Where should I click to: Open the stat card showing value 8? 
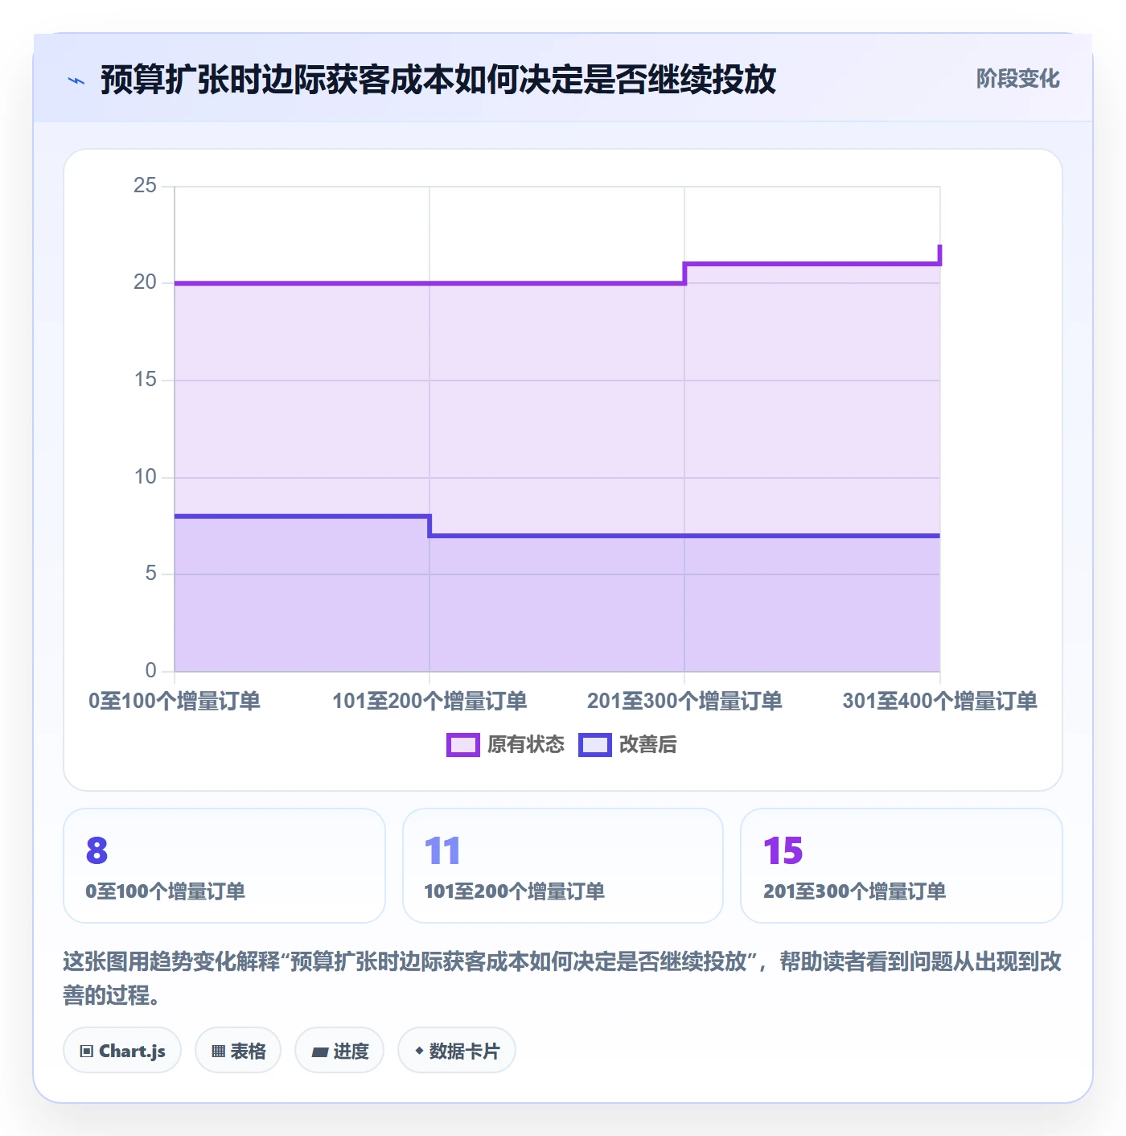pos(224,866)
